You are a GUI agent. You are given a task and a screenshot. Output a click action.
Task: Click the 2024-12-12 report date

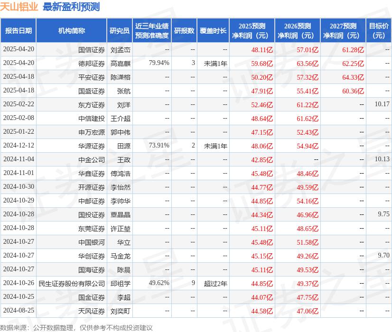click(19, 145)
